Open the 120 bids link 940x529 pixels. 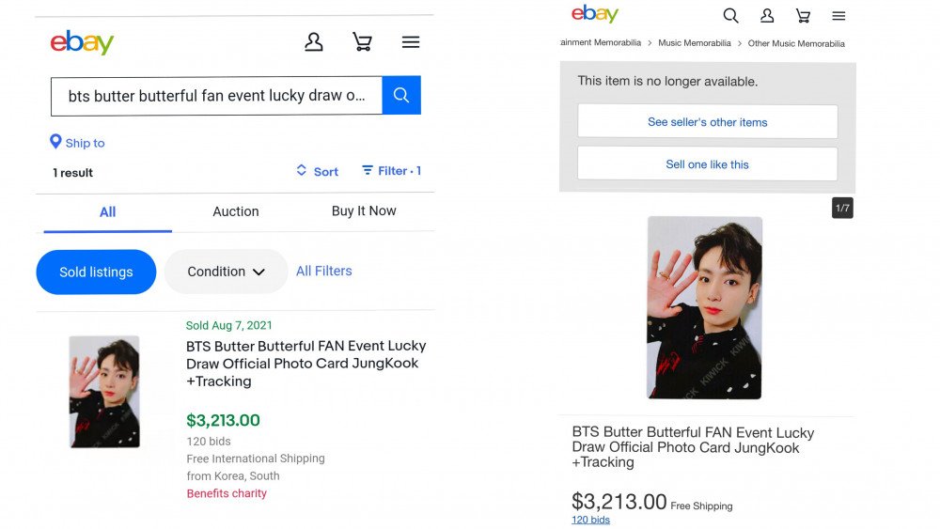coord(590,521)
